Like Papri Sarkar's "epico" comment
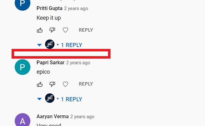This screenshot has width=205, height=126. pyautogui.click(x=40, y=84)
